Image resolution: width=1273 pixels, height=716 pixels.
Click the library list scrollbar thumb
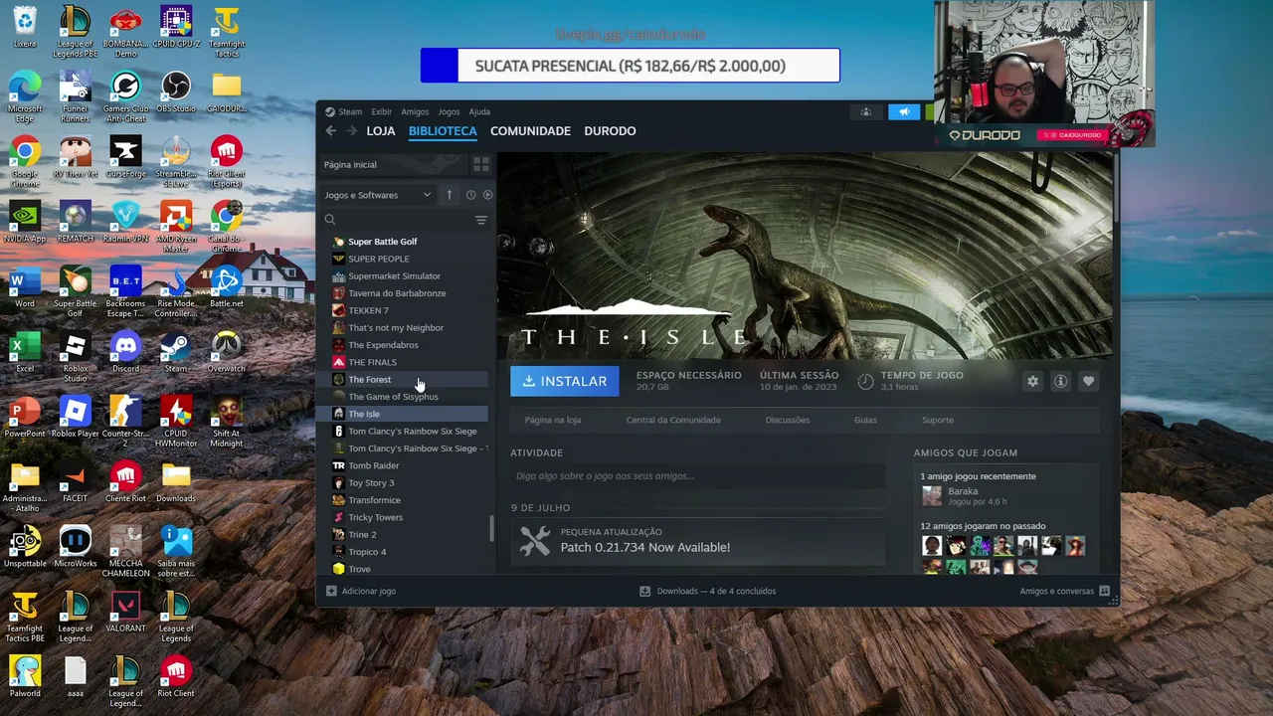point(491,530)
